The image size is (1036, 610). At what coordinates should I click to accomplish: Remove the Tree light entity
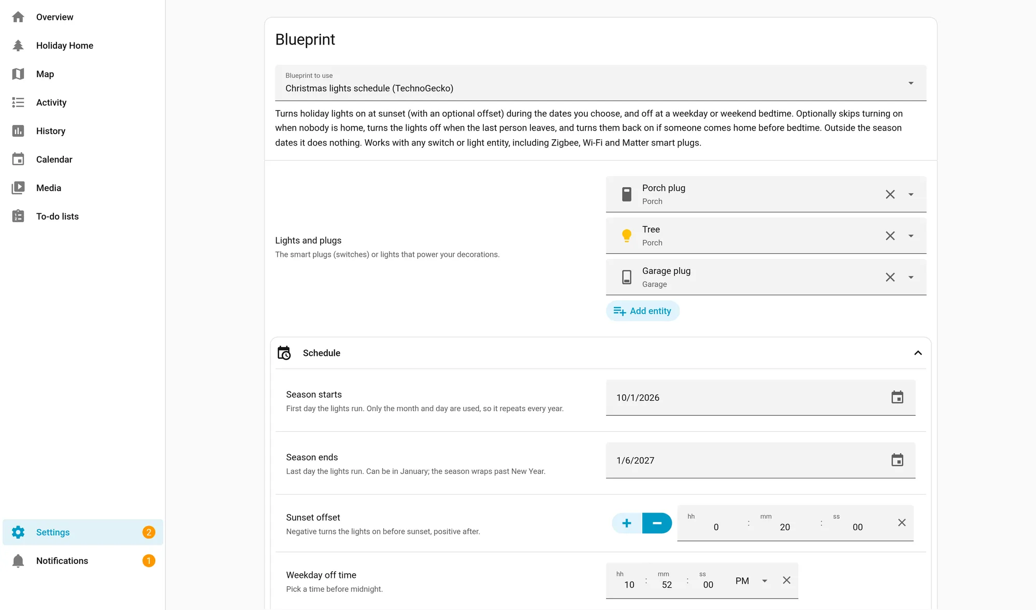coord(890,236)
